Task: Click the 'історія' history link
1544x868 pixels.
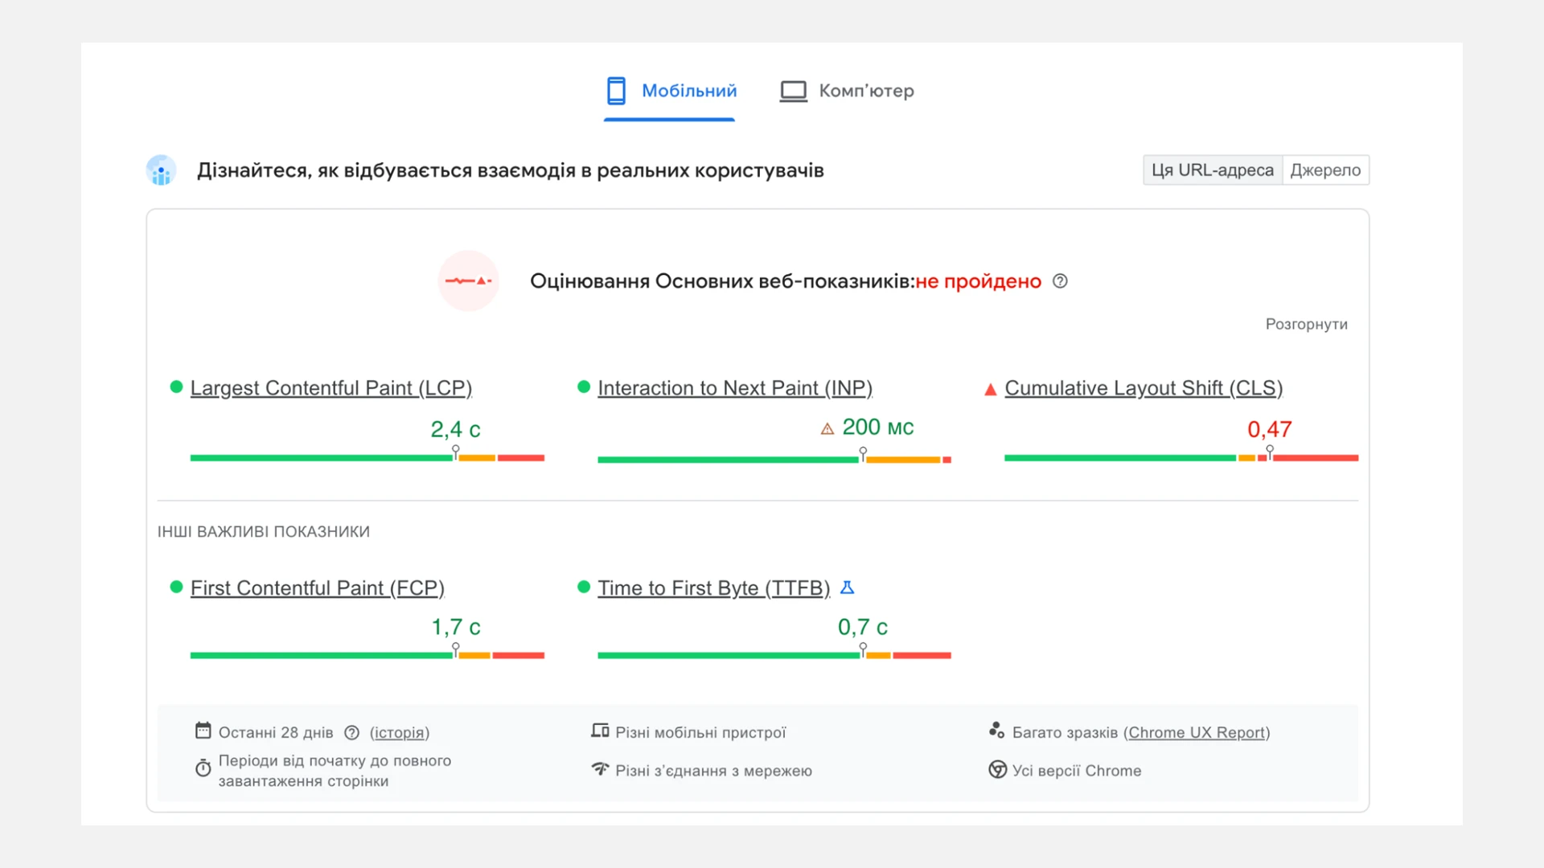Action: click(400, 732)
